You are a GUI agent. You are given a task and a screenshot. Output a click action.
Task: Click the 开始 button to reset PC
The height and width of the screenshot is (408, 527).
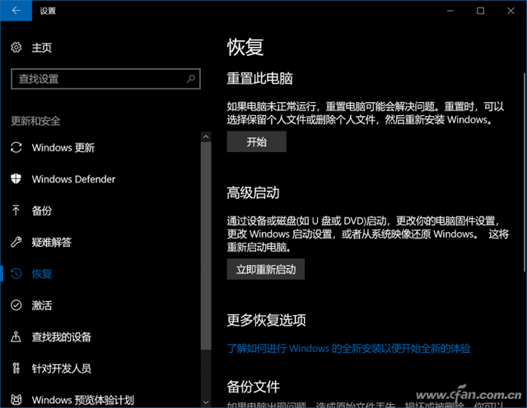(256, 141)
